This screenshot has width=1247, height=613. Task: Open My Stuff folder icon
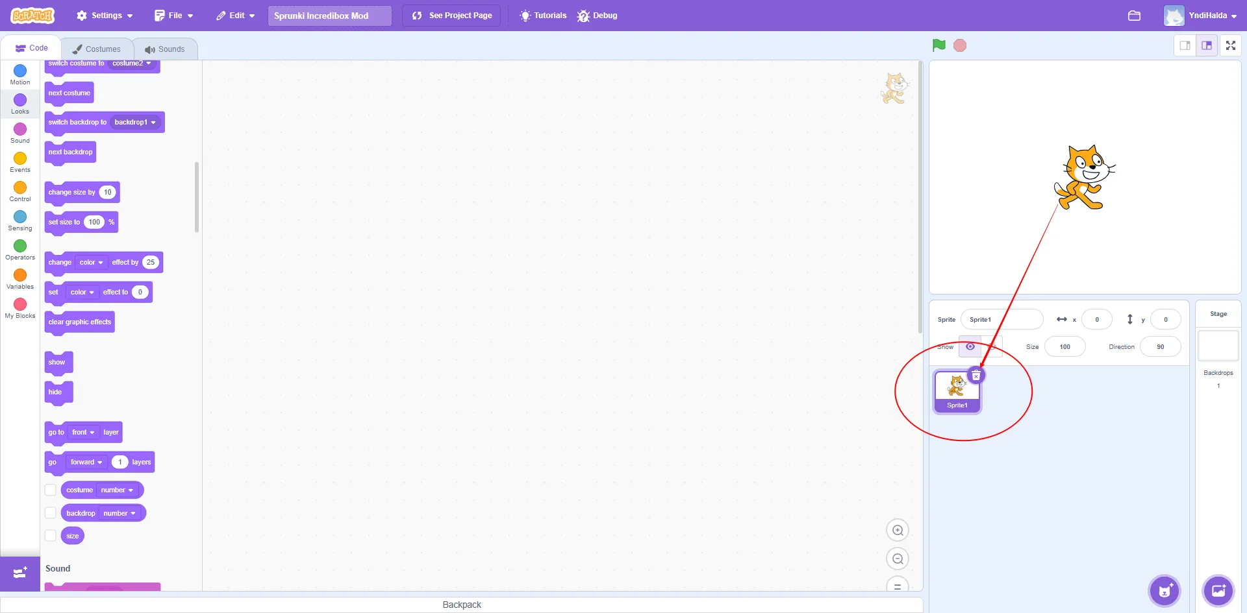(1135, 16)
